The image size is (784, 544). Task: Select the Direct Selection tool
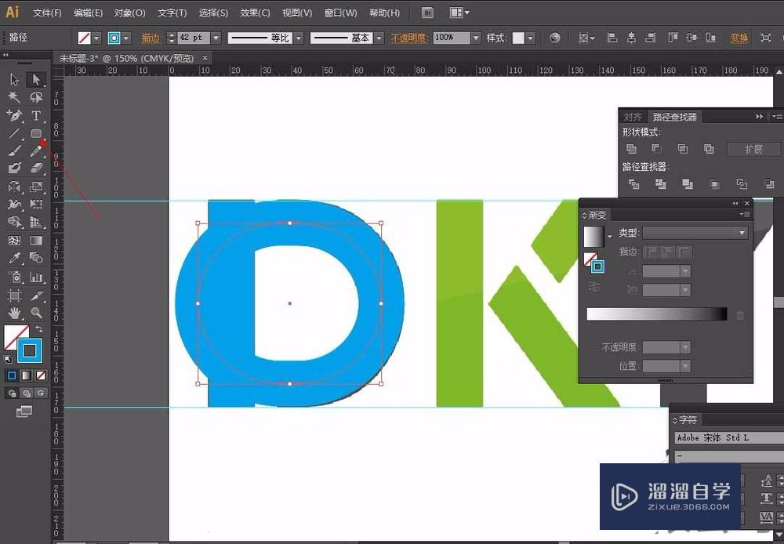(36, 79)
